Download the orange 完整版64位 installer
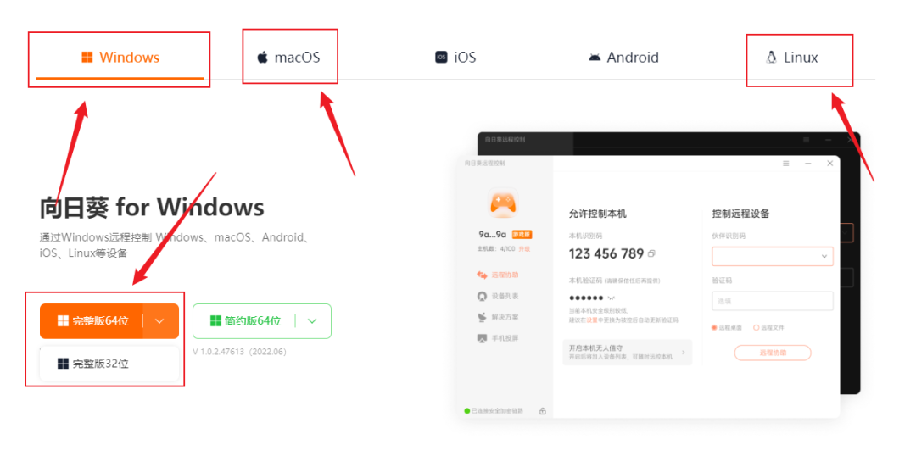Screen dimensions: 916x456 (x=92, y=321)
